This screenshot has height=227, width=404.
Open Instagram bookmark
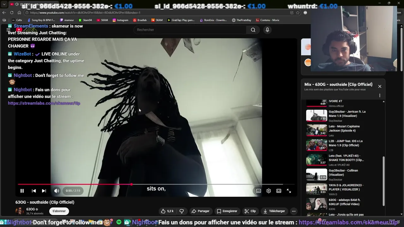point(120,20)
